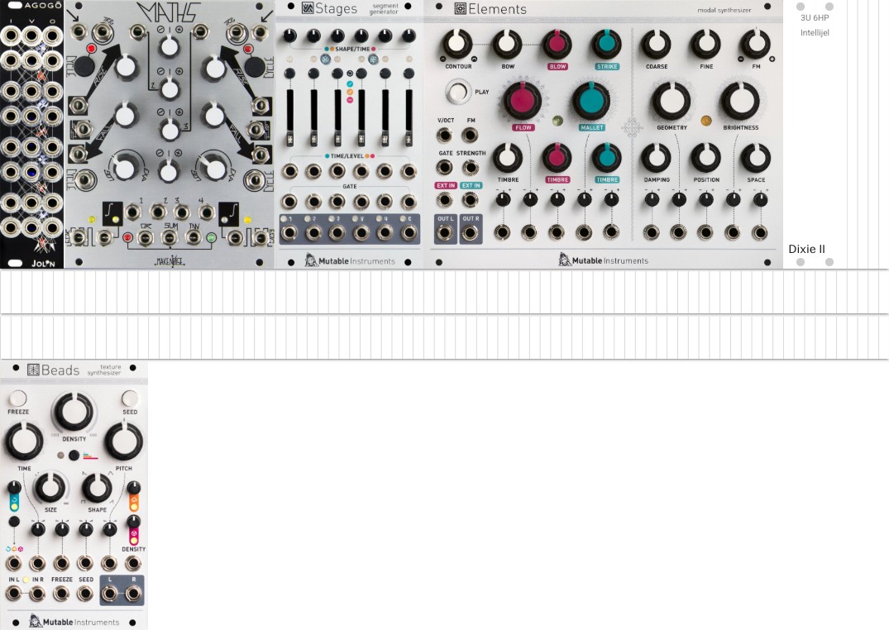Click the R output jack on Beads
This screenshot has height=630, width=889.
(133, 594)
